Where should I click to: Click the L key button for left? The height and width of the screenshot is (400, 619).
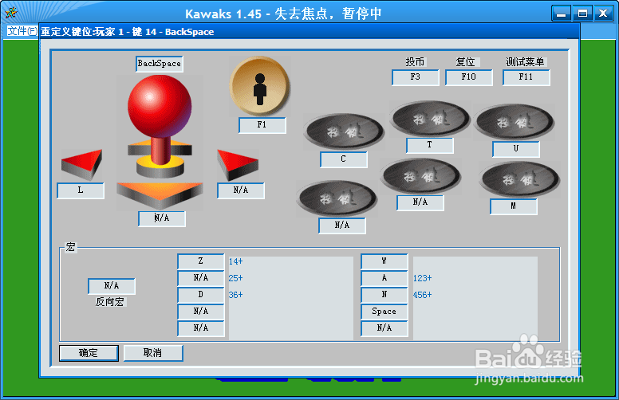81,190
